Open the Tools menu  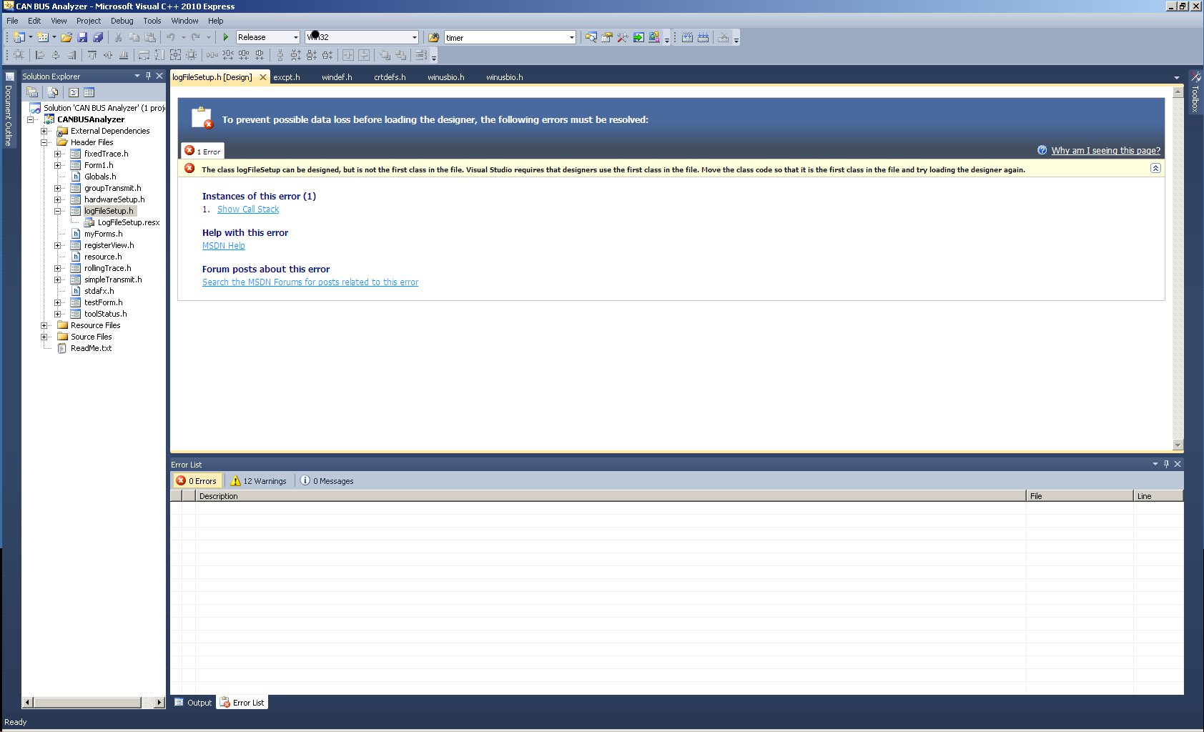pyautogui.click(x=152, y=21)
